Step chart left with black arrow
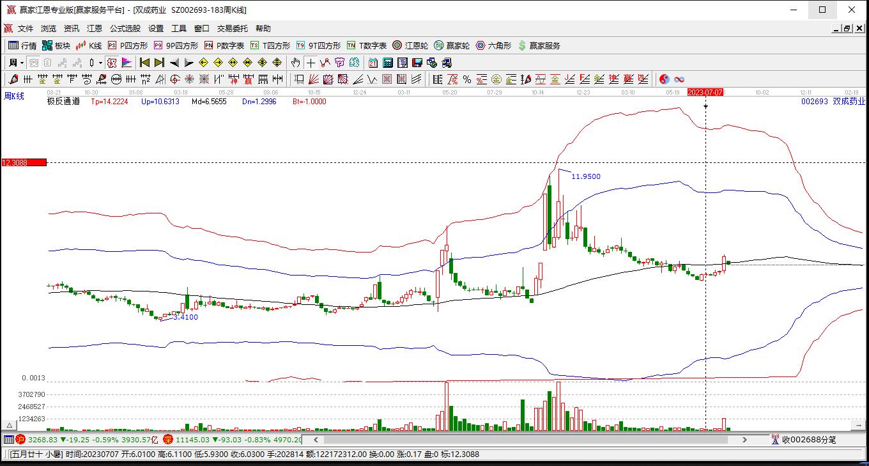 point(174,63)
